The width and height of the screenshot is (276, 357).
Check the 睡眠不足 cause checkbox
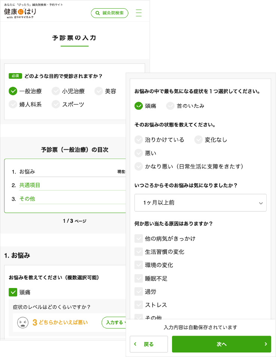pyautogui.click(x=139, y=278)
